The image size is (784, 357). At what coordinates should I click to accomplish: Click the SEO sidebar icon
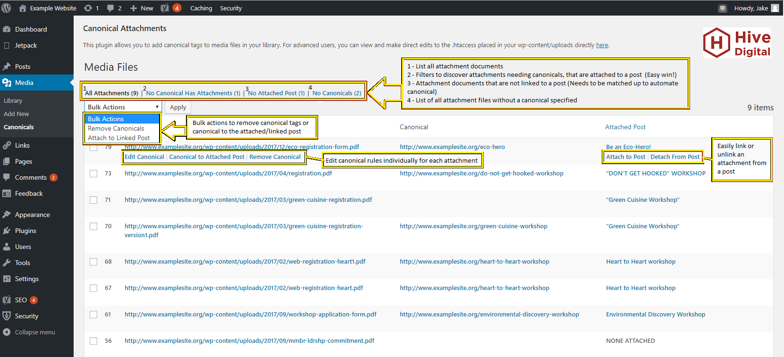click(x=7, y=300)
